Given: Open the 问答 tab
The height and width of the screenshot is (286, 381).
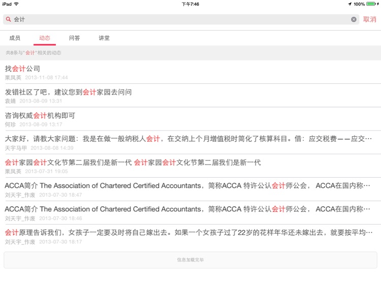Looking at the screenshot, I should pos(74,38).
